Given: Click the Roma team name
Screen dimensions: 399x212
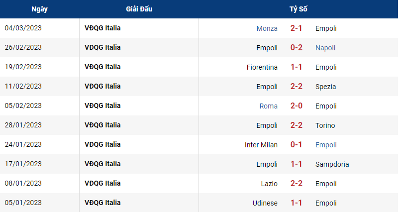Looking at the screenshot, I should pos(268,106).
